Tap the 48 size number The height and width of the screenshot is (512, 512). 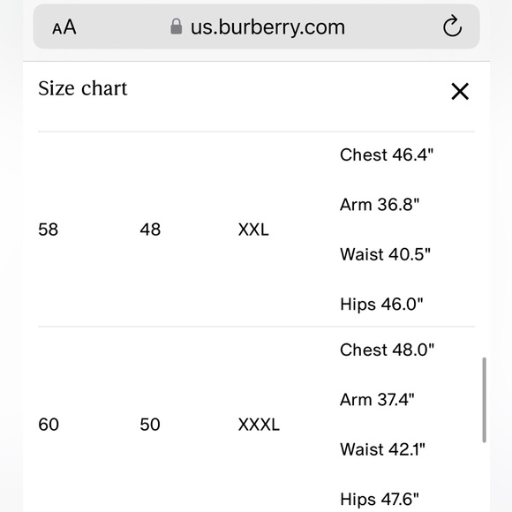pos(150,230)
